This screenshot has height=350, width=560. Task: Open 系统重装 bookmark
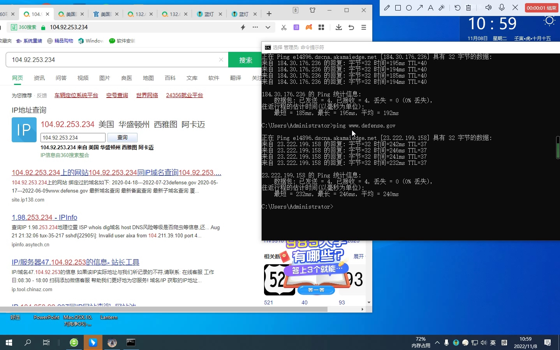[29, 41]
